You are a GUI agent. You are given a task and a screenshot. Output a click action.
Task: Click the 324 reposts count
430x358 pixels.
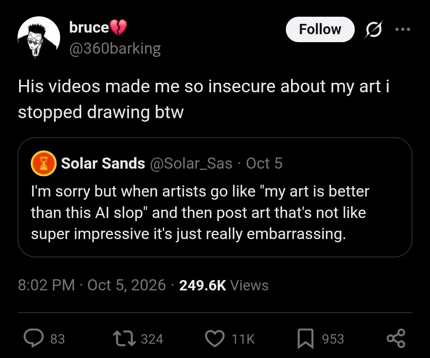[152, 339]
